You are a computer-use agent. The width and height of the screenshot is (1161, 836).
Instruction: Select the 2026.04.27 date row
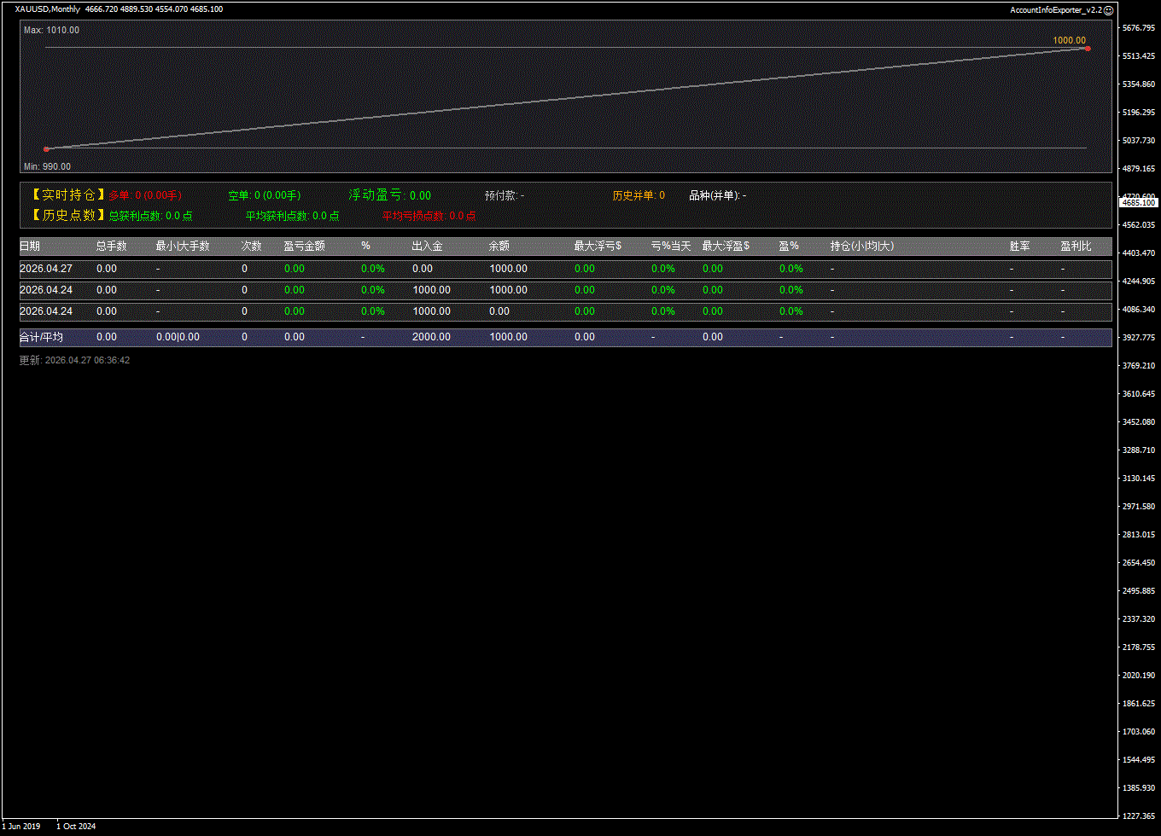tap(46, 269)
